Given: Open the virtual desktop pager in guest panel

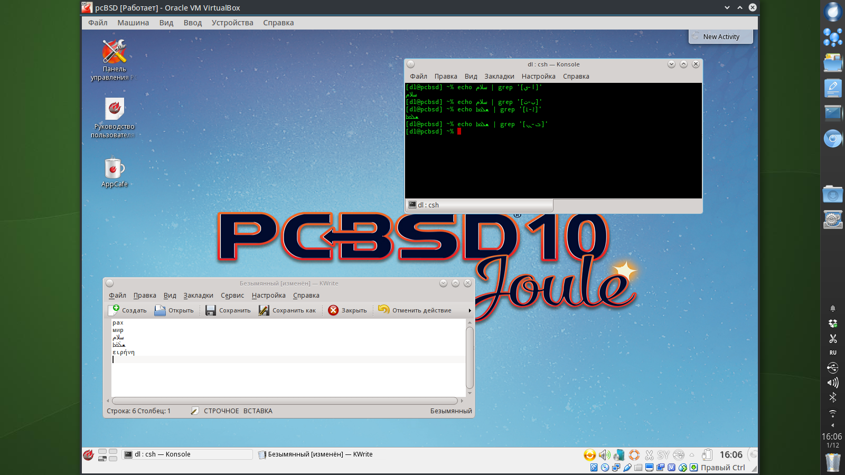Looking at the screenshot, I should click(108, 455).
